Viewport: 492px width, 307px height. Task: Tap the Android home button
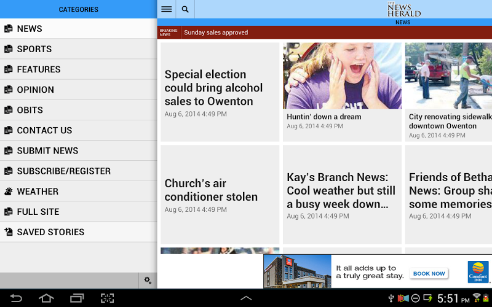[x=46, y=298]
